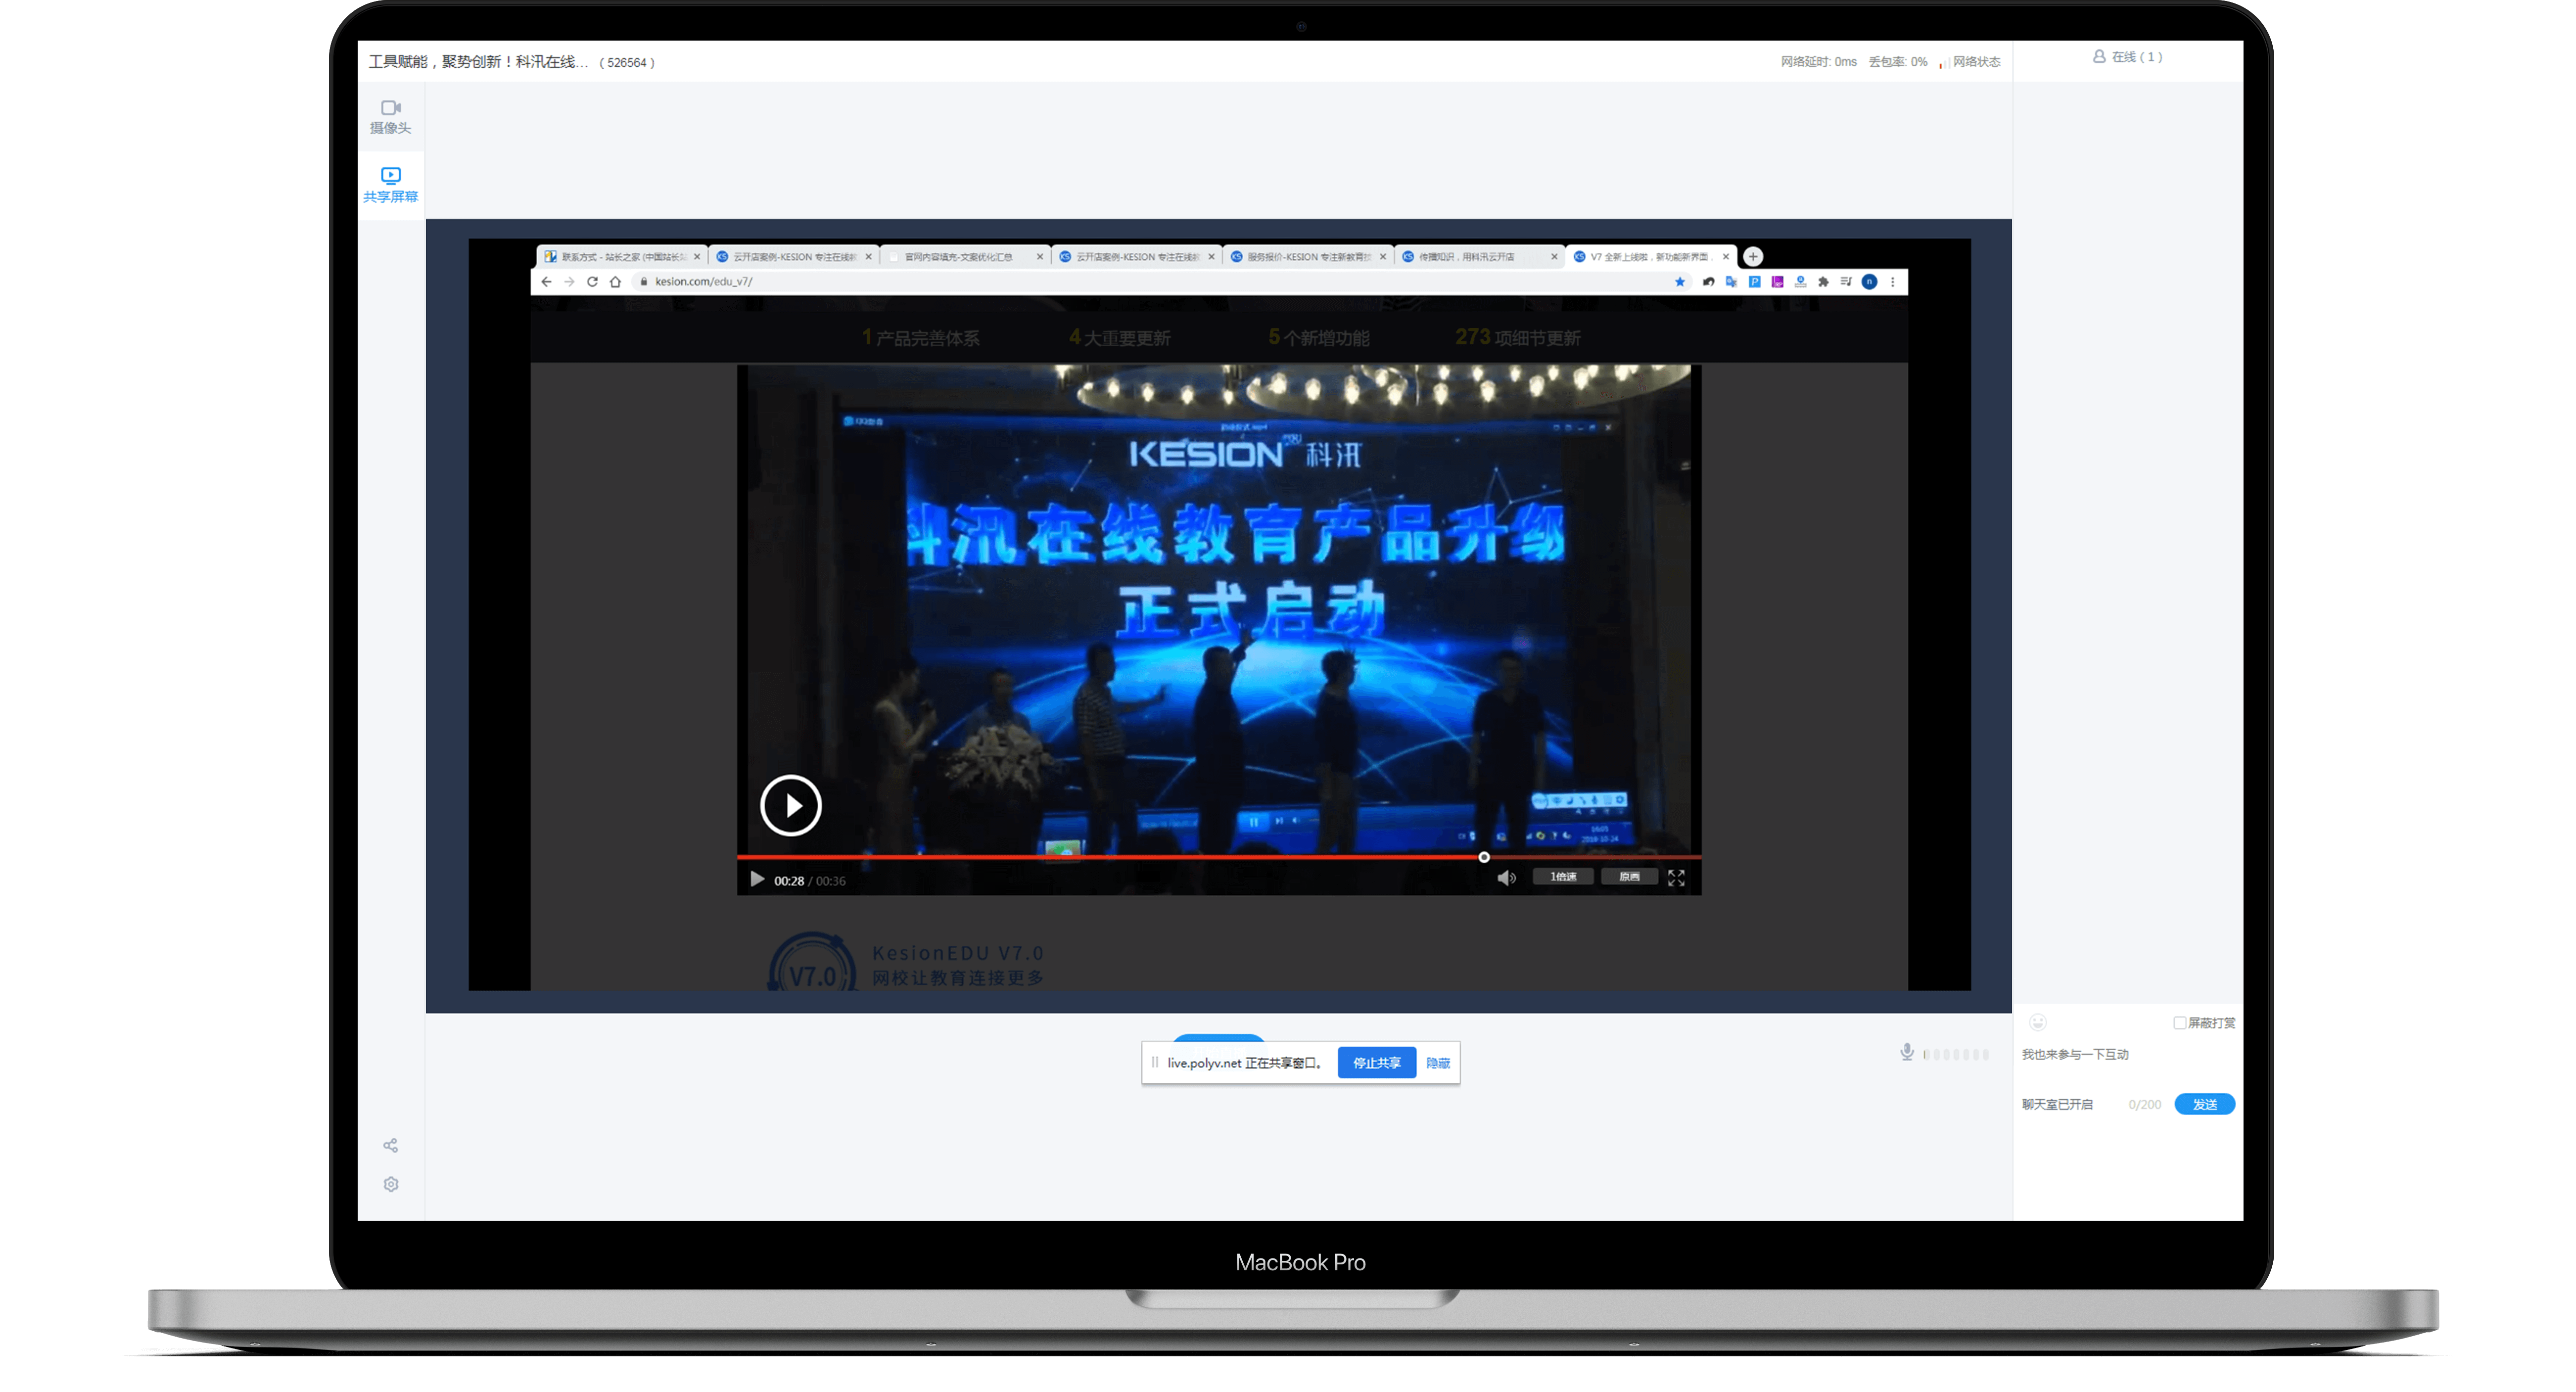The image size is (2576, 1392).
Task: Click the live title 工具赋能，聚势创新
Action: click(x=478, y=62)
